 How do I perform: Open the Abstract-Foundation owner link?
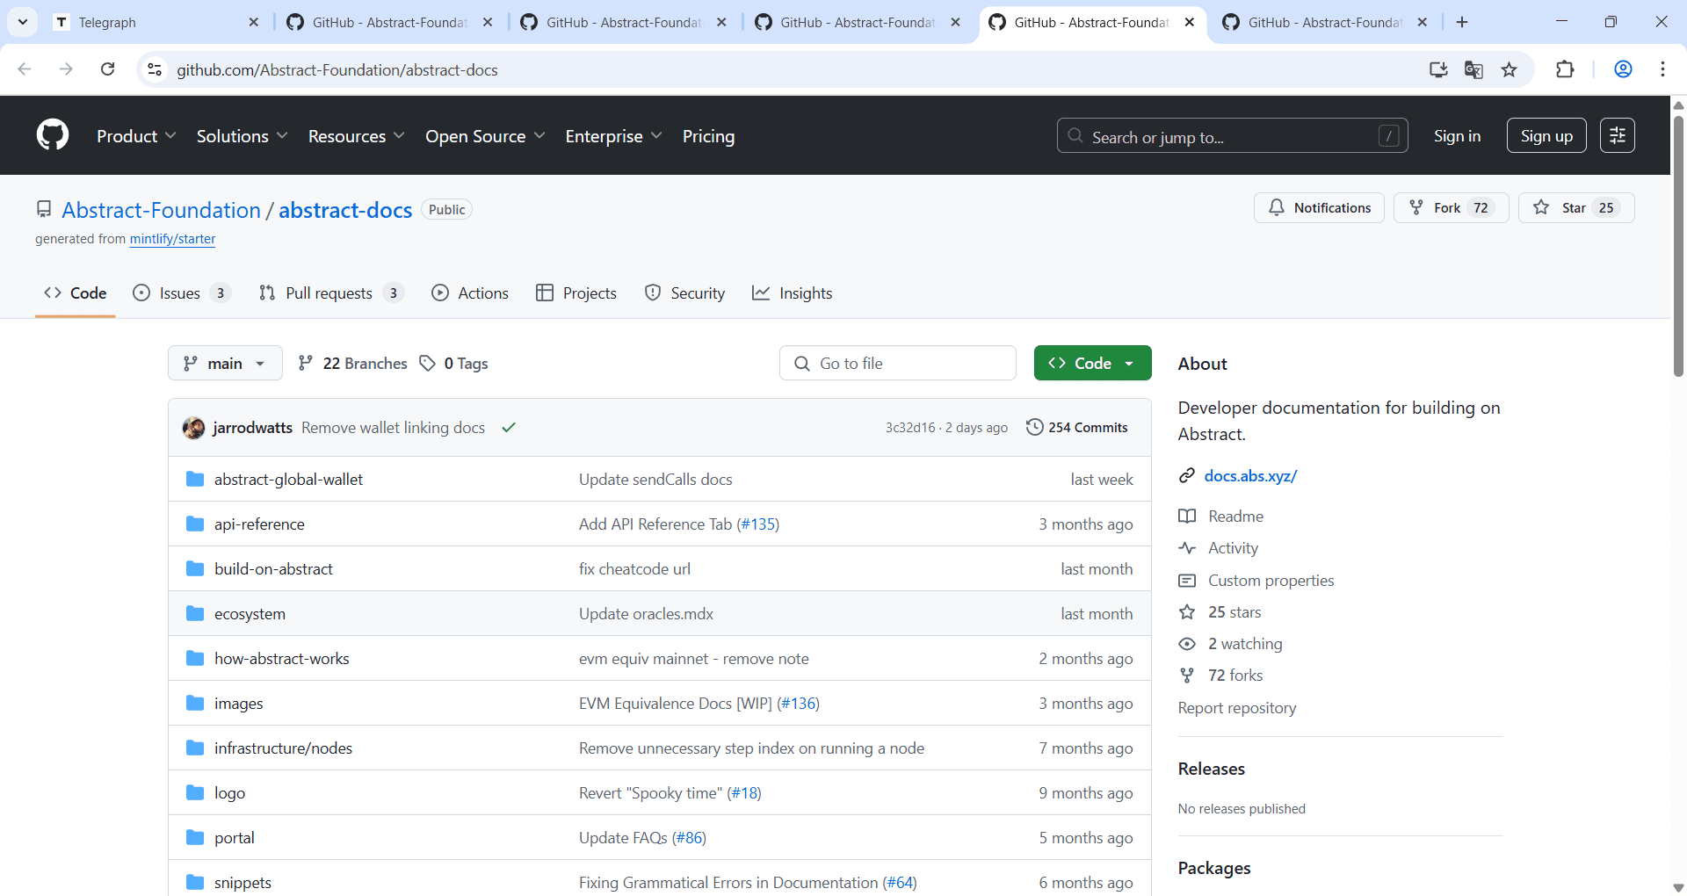[x=161, y=210]
